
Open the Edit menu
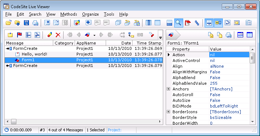point(20,14)
